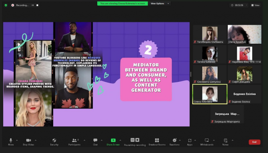Open the View layout menu

pos(255,5)
